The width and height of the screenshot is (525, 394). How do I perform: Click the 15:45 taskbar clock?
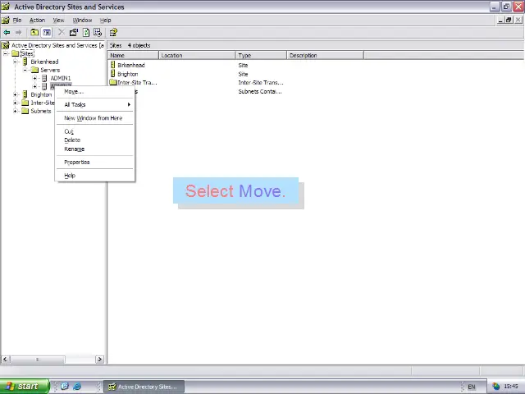click(x=511, y=387)
